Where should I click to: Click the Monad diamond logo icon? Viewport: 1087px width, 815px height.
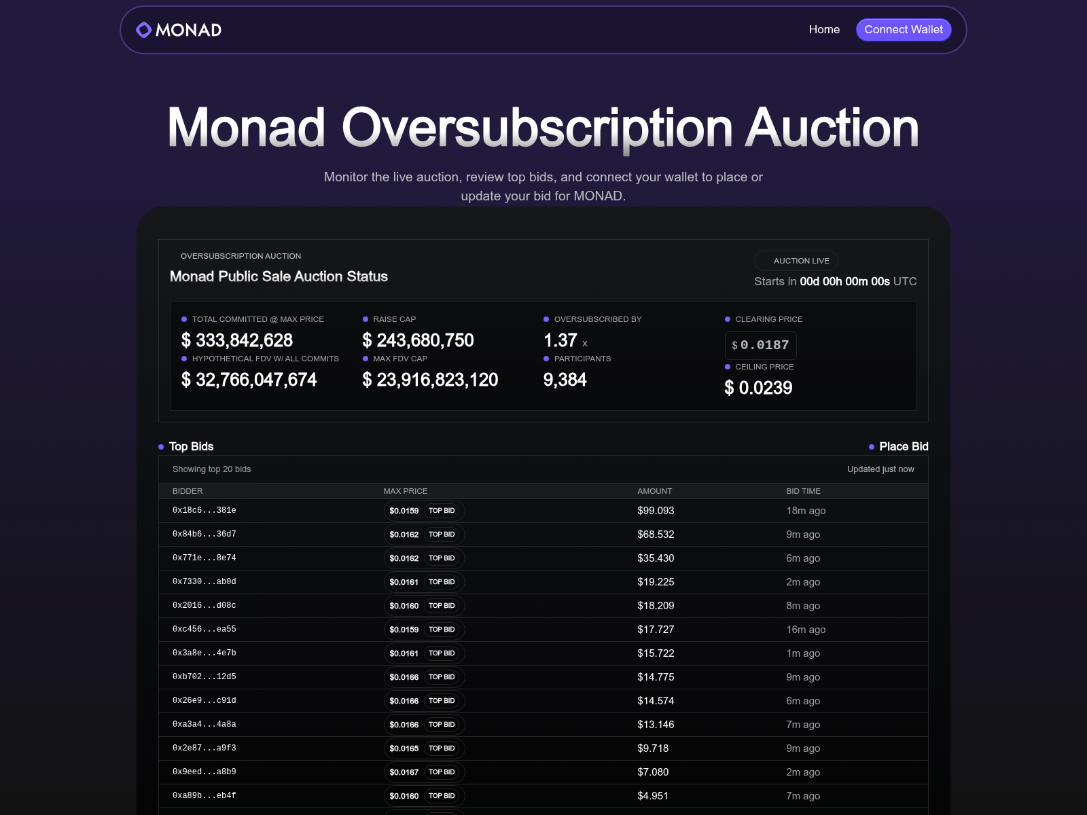click(143, 29)
